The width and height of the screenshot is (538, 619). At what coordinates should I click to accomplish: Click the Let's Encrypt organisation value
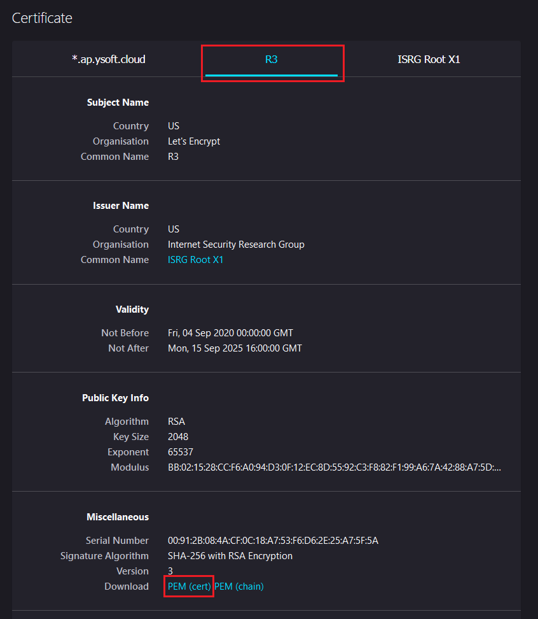(x=194, y=141)
